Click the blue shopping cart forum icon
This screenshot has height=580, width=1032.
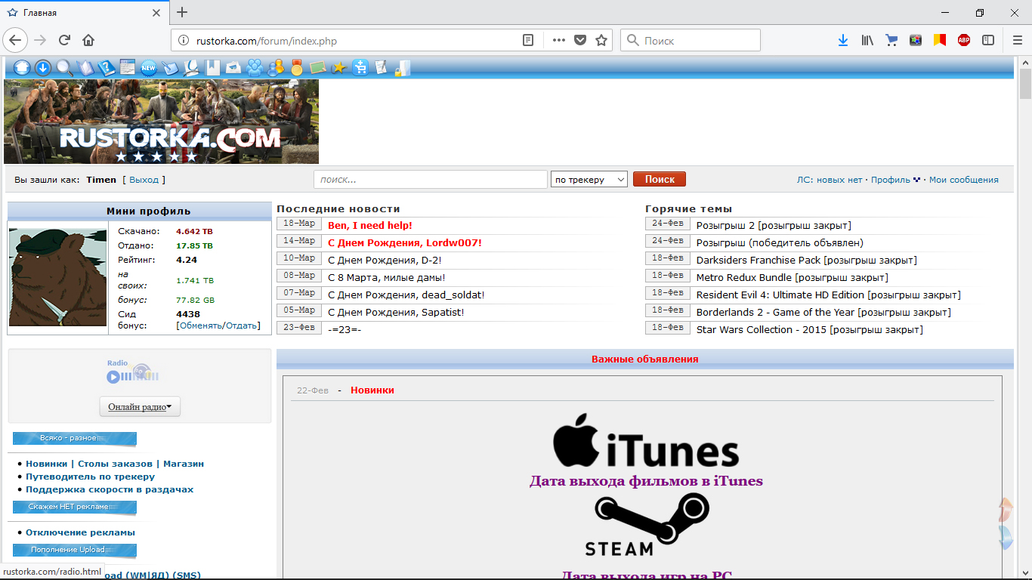coord(360,68)
